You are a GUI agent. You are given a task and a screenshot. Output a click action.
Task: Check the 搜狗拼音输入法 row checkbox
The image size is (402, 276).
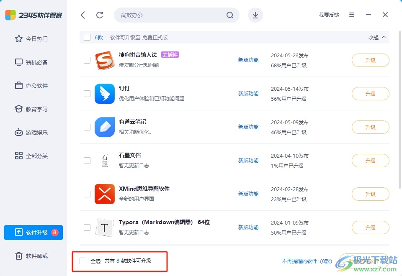pyautogui.click(x=87, y=60)
